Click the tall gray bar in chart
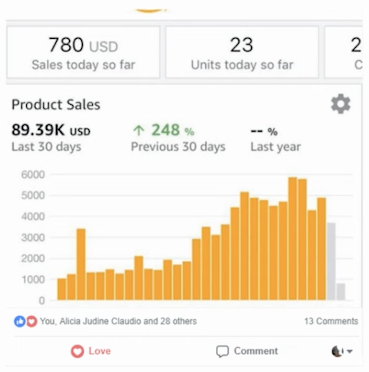 [331, 261]
